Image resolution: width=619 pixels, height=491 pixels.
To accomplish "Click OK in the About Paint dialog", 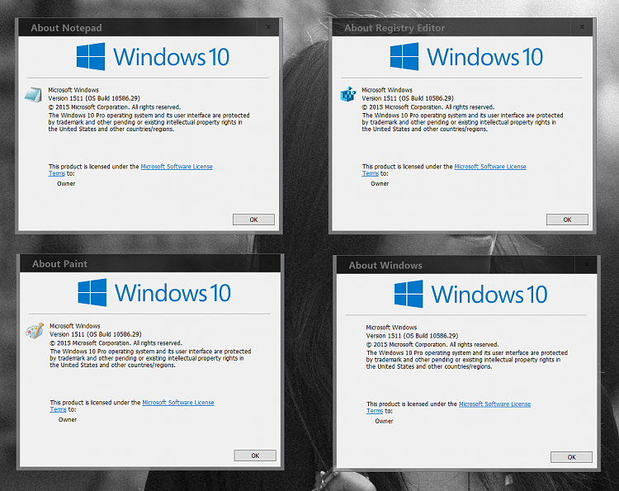I will click(x=255, y=456).
